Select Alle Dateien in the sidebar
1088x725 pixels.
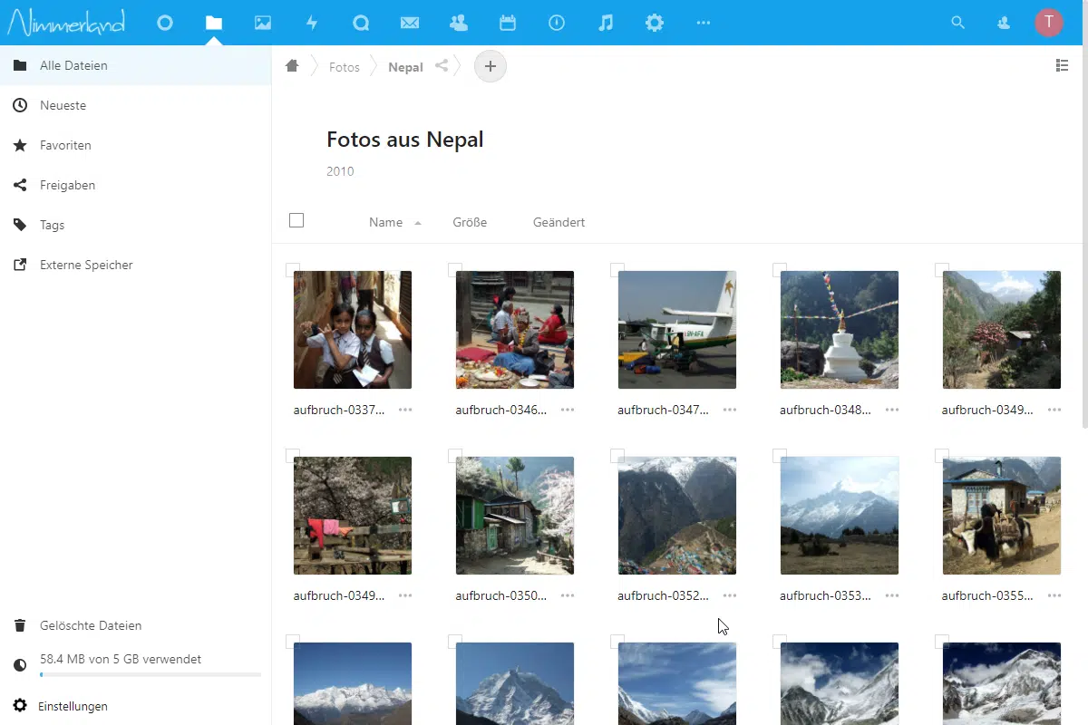point(136,65)
